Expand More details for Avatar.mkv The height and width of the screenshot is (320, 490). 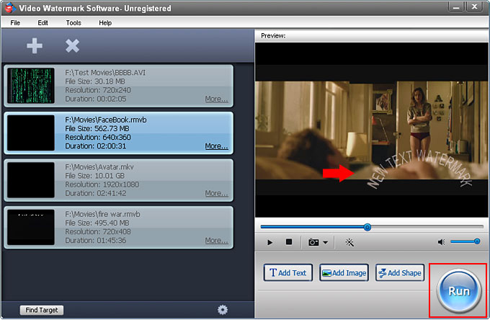click(x=216, y=193)
